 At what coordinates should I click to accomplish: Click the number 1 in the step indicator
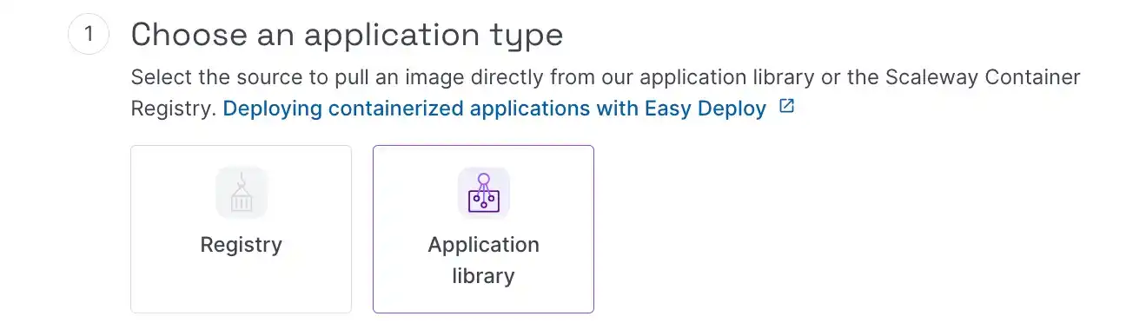click(x=89, y=36)
